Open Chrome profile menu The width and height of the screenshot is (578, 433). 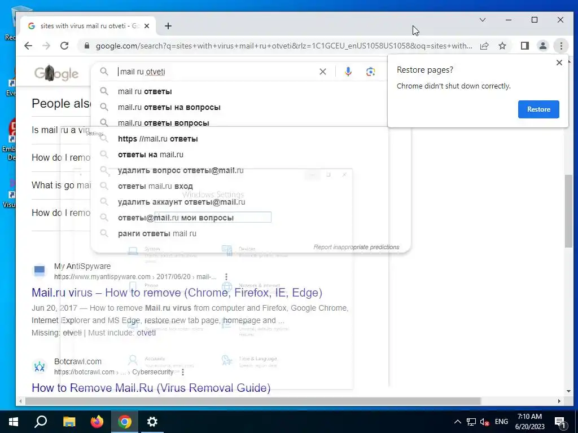point(542,46)
